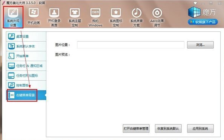The height and width of the screenshot is (140, 224).
Task: Click 软媒旗下产品 blue badge link
Action: [203, 22]
